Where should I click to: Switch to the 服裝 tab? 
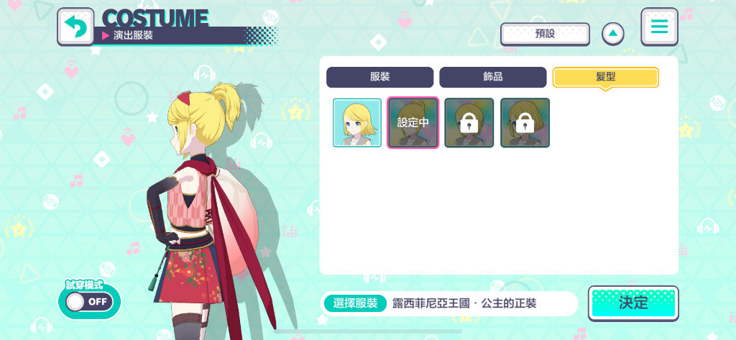[379, 78]
